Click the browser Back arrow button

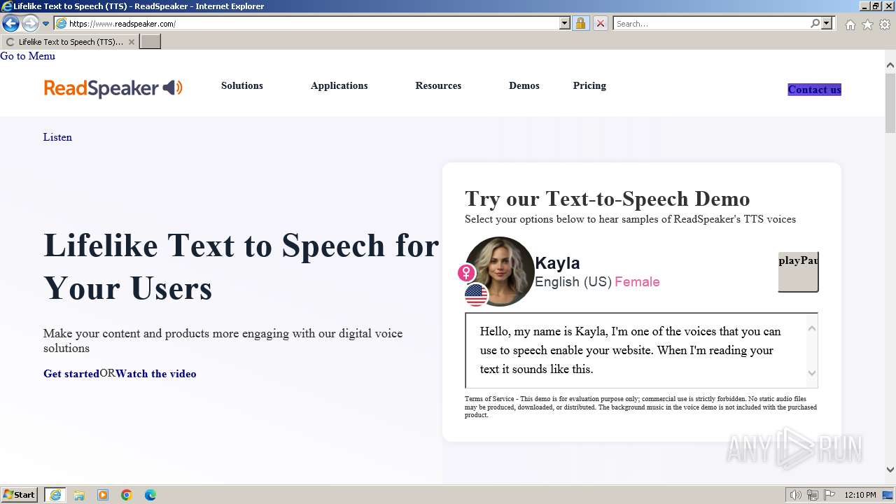[10, 23]
